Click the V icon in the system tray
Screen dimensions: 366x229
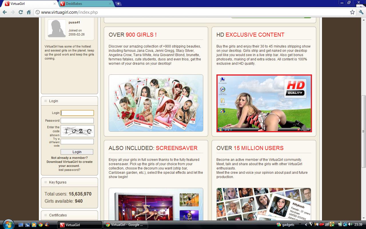[x=311, y=224]
